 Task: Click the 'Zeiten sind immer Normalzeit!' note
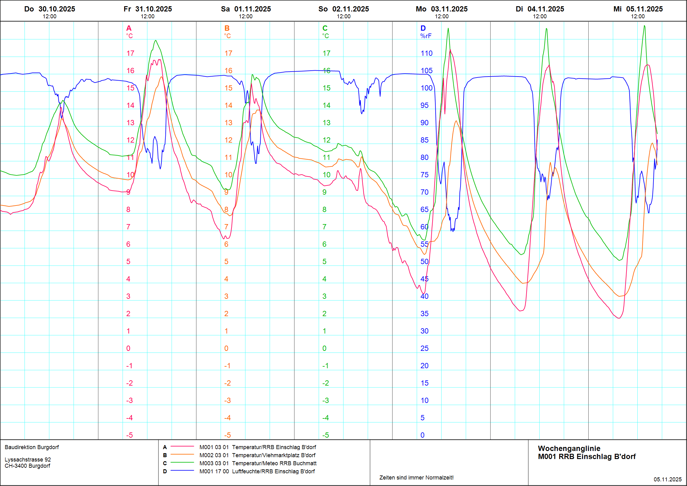(416, 478)
